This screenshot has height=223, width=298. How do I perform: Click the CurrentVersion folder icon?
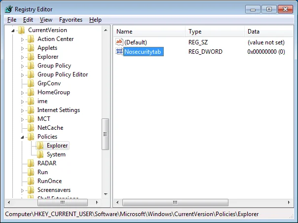(22, 30)
